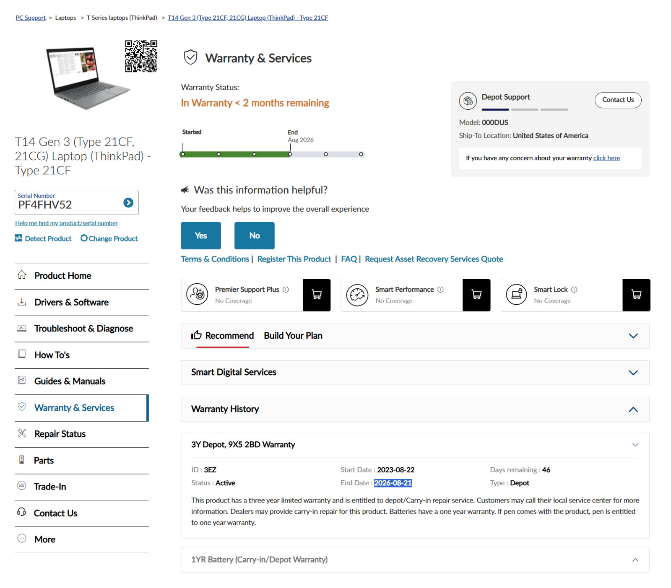
Task: Click the Warranty & Services shield sidebar icon
Action: tap(22, 407)
